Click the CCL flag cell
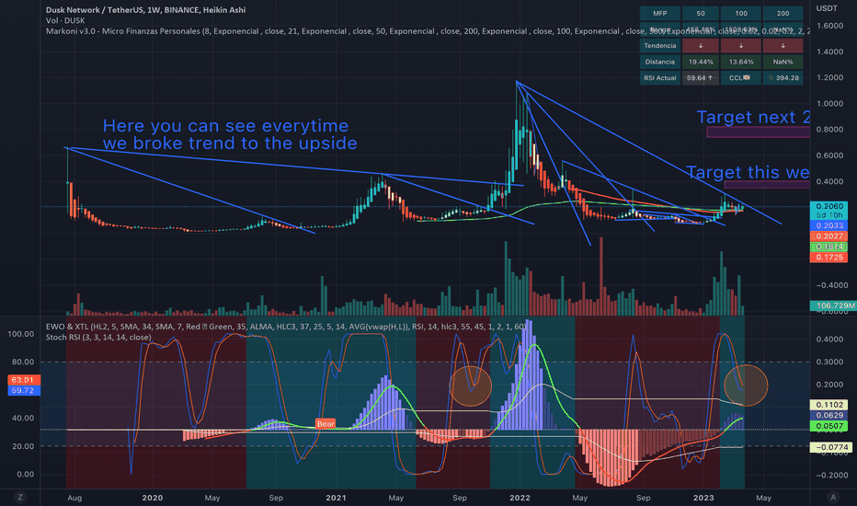 tap(741, 77)
